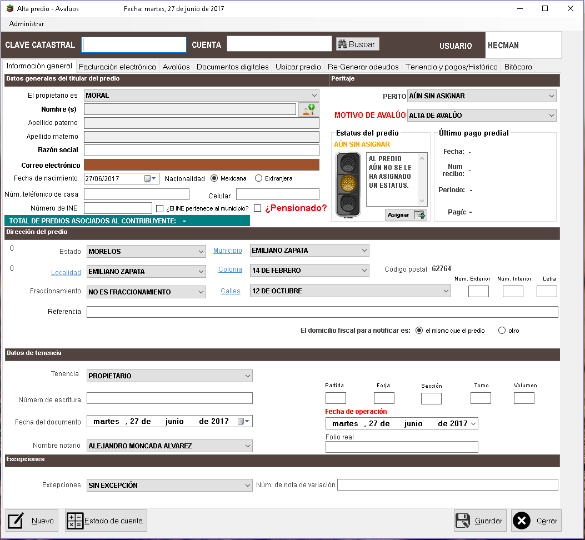585x540 pixels.
Task: Click the Municipio link
Action: point(228,251)
